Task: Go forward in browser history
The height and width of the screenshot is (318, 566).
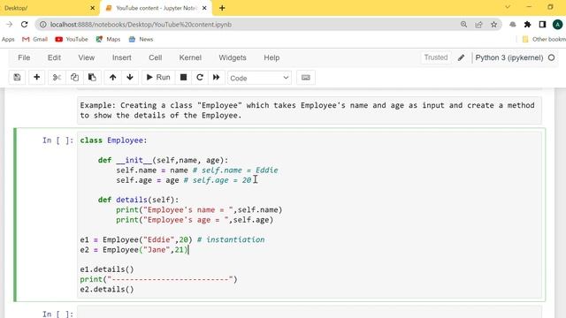Action: (10, 25)
